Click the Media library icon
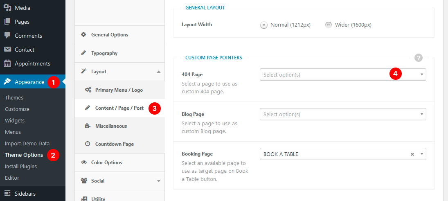The width and height of the screenshot is (448, 201). coord(7,7)
